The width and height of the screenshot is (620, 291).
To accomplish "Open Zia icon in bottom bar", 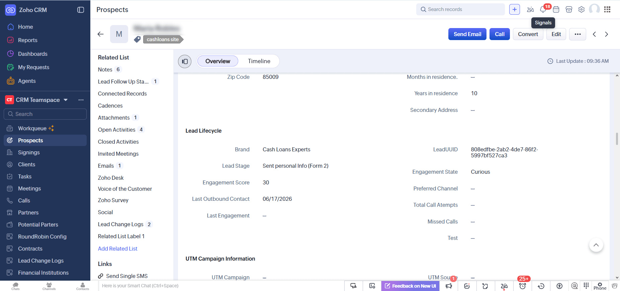I will pos(504,286).
